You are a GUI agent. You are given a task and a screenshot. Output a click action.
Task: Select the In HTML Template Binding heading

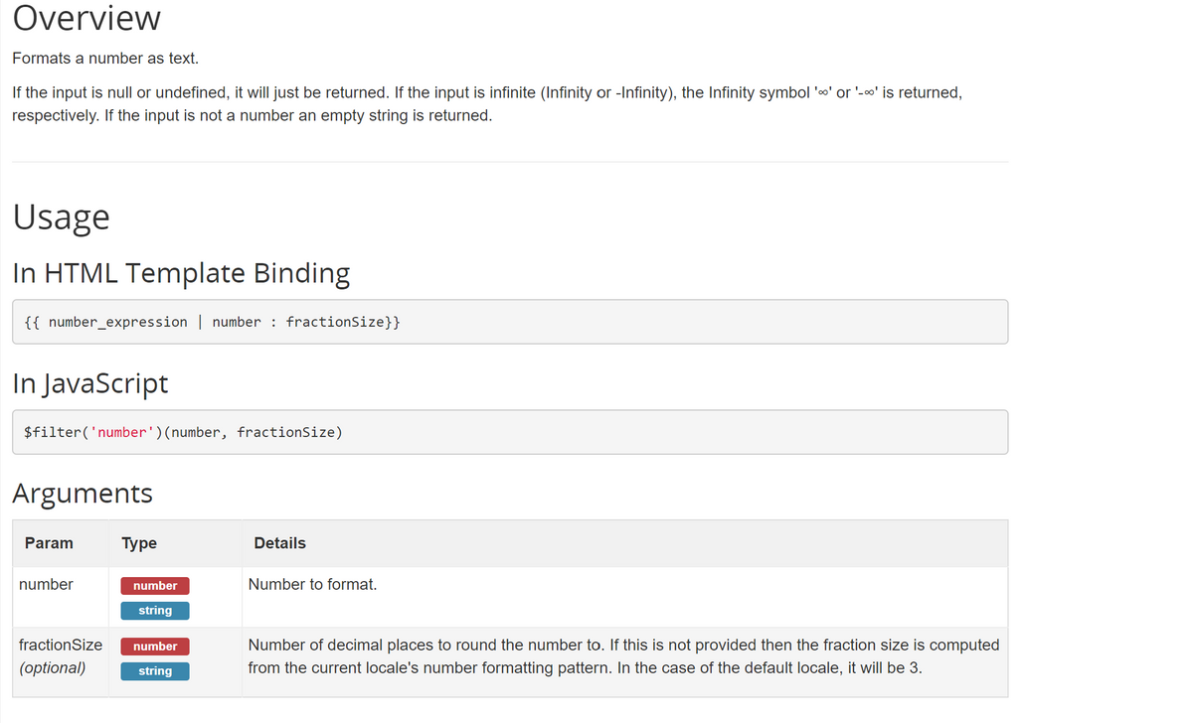point(181,273)
